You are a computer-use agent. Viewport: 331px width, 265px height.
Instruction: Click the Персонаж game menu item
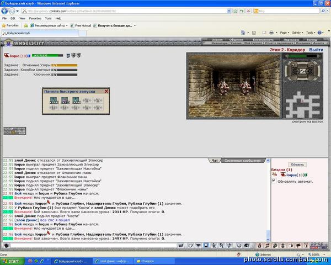point(291,40)
